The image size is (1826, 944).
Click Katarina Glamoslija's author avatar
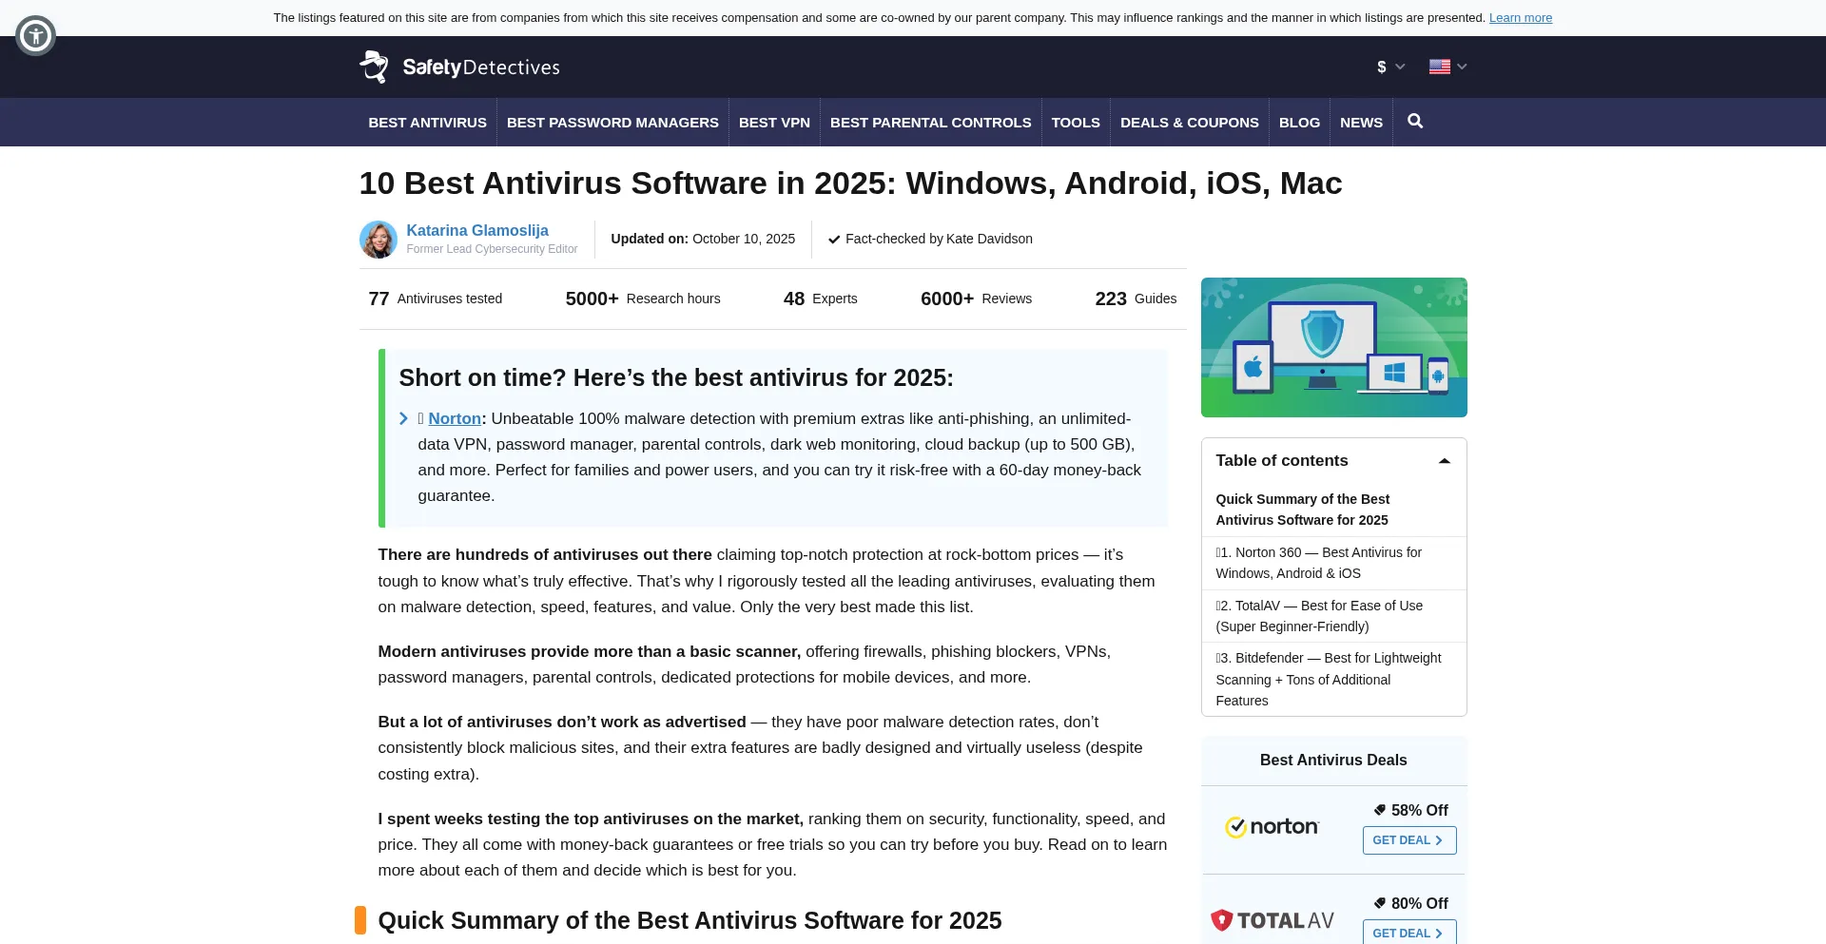click(378, 240)
